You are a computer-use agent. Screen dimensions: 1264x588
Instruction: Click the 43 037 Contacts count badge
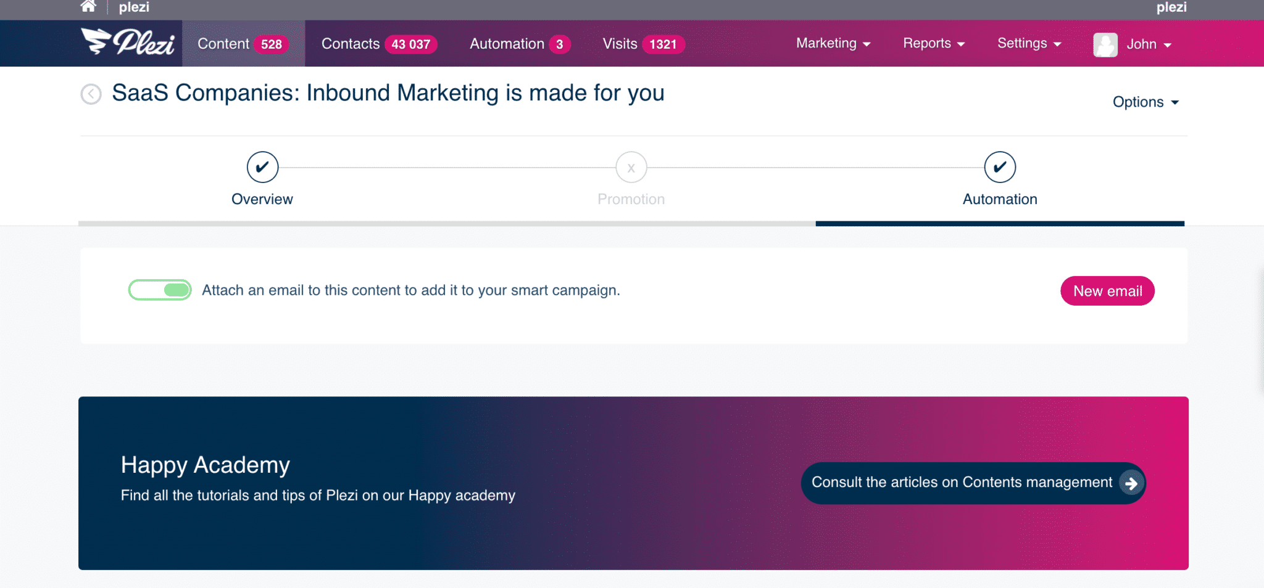click(x=411, y=44)
